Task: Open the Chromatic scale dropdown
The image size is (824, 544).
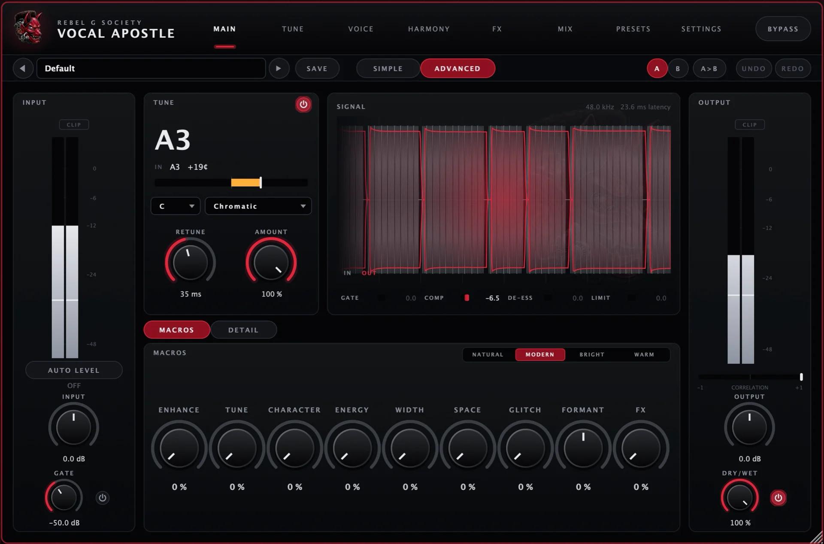Action: (x=258, y=206)
